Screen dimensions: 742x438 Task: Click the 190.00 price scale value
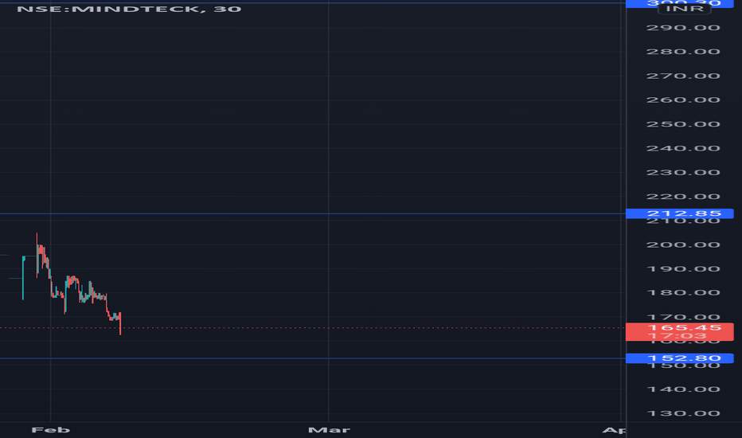[x=683, y=269]
